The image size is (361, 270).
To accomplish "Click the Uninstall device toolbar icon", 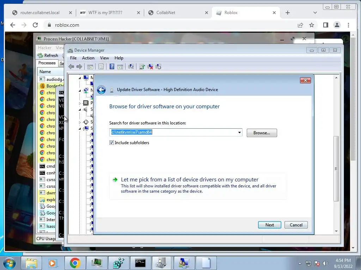I will click(150, 67).
